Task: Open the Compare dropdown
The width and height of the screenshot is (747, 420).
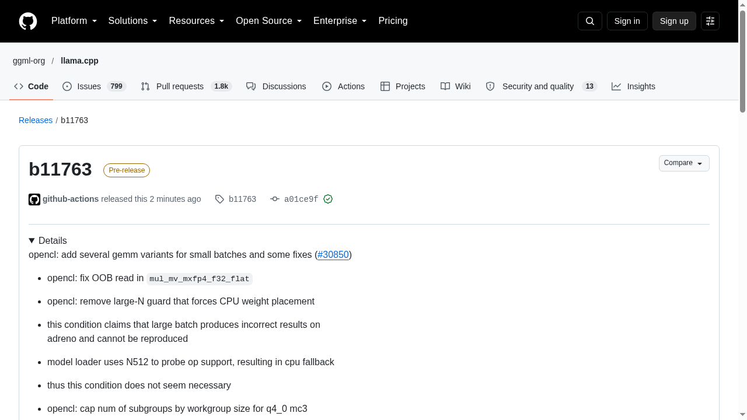Action: point(684,163)
